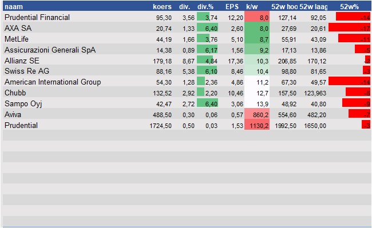Image resolution: width=372 pixels, height=228 pixels.
Task: Select the EPS column header
Action: click(232, 7)
